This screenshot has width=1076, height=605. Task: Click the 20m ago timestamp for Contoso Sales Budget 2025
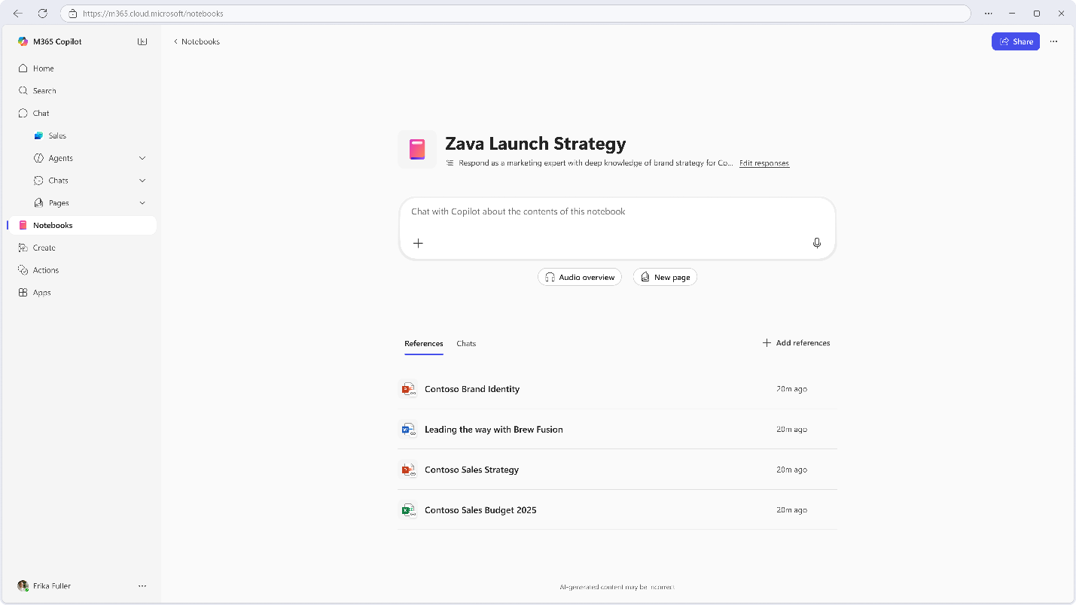791,510
